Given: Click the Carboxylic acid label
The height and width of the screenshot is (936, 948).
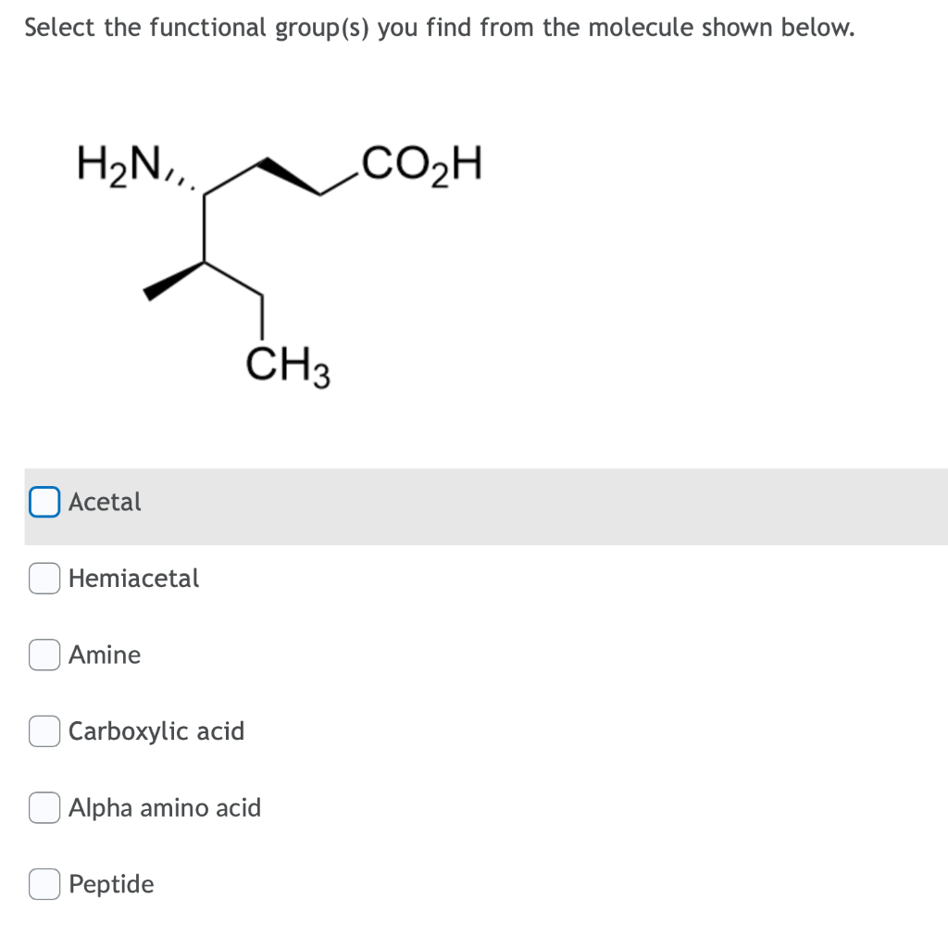Looking at the screenshot, I should pos(156,730).
